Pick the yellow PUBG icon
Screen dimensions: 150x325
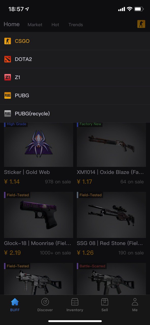pos(8,95)
